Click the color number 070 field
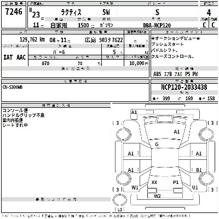 pos(45,64)
